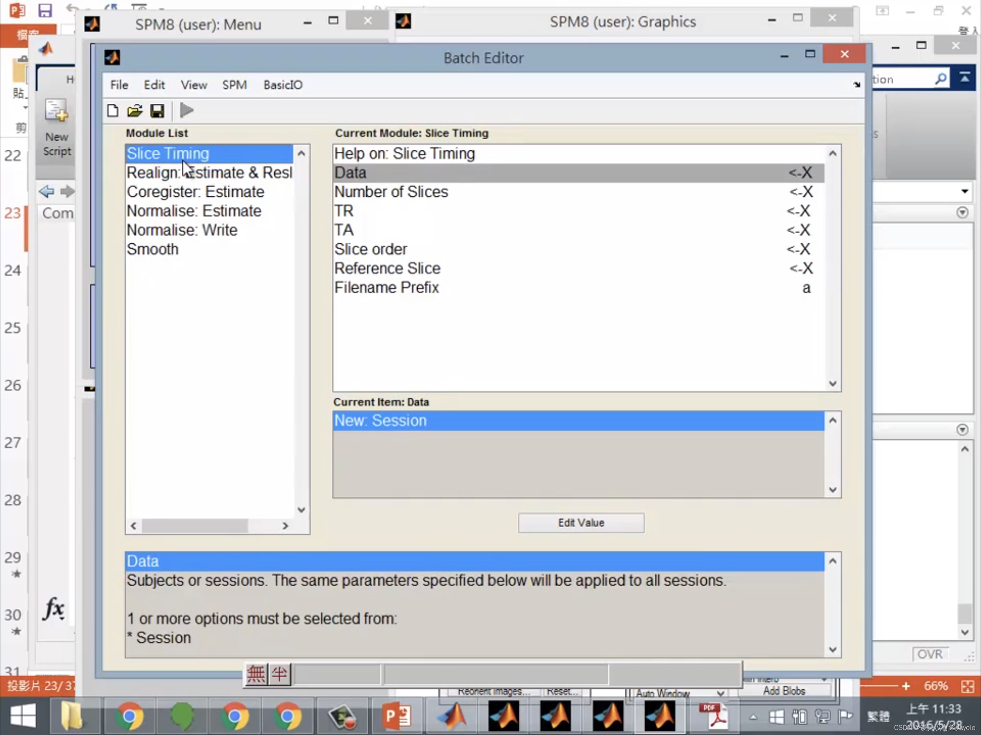Open the MATLAB path dropdown arrow
The width and height of the screenshot is (981, 735).
(965, 192)
